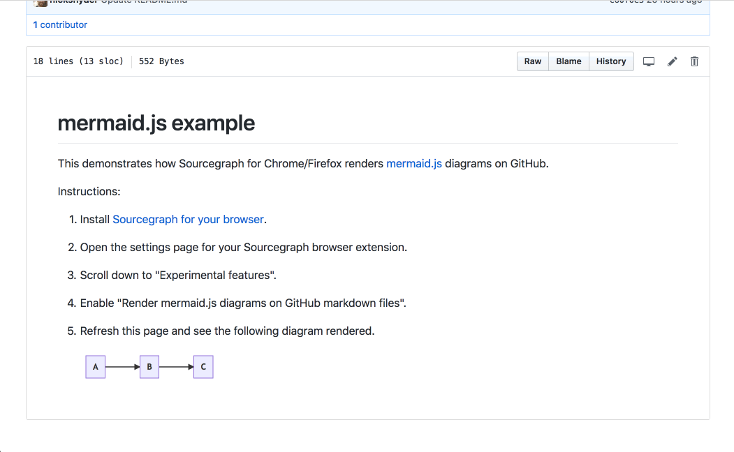The height and width of the screenshot is (452, 734).
Task: Select node C in the diagram
Action: 203,367
